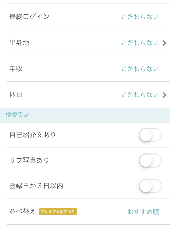170x229 pixels.
Task: Select こだわらない next to 出身地
Action: pyautogui.click(x=139, y=42)
